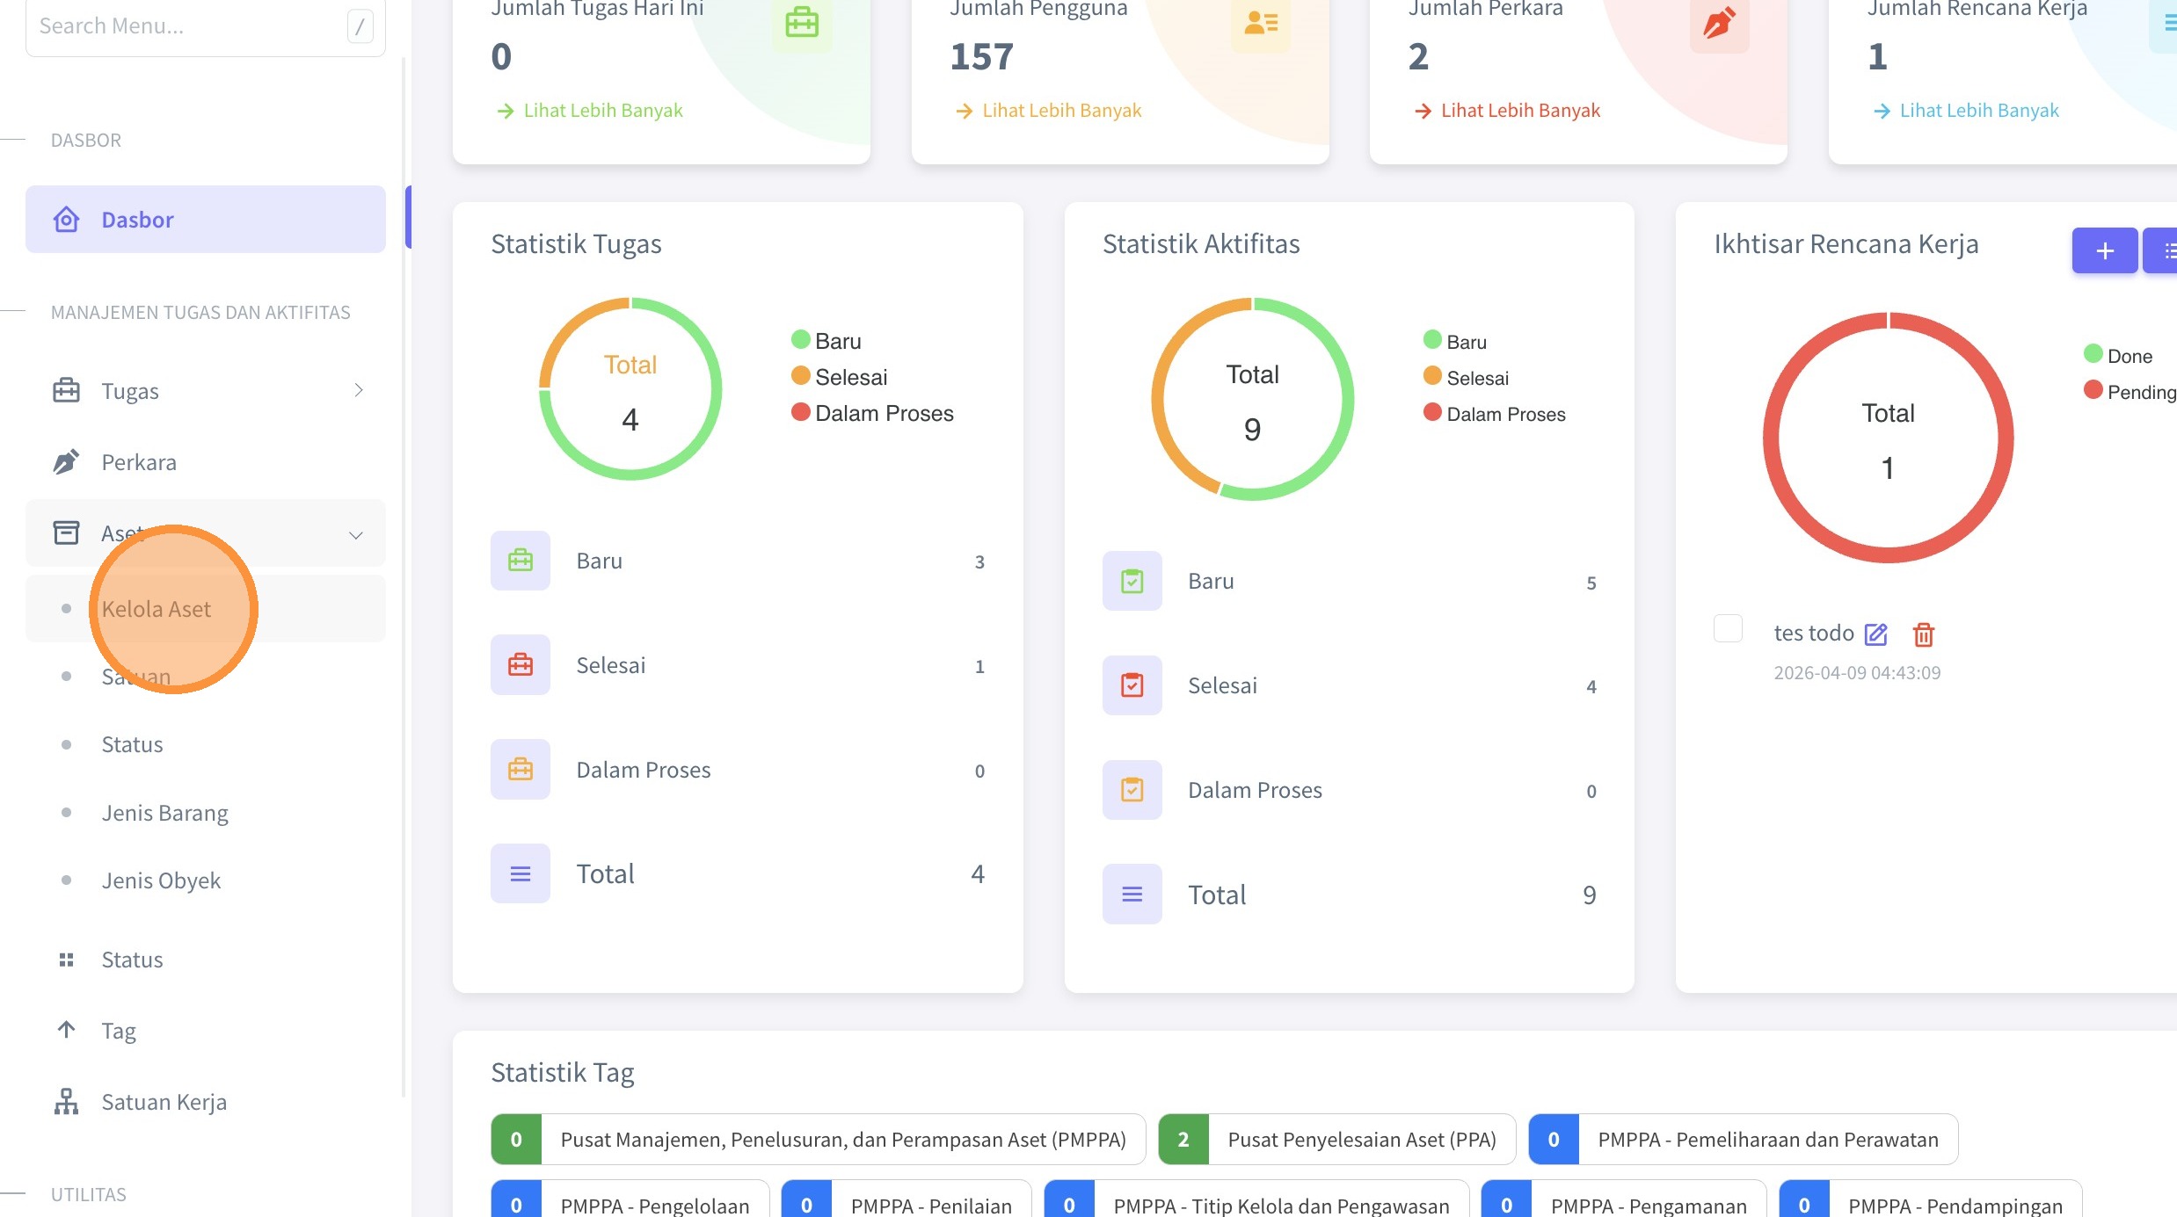Open the Perkara menu item
The height and width of the screenshot is (1217, 2177).
tap(206, 461)
